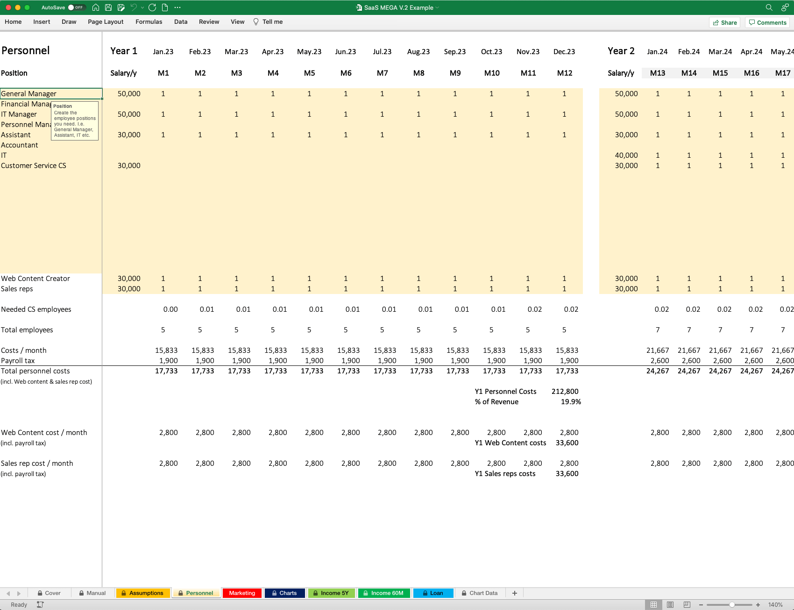Click the share-people icon at top right

pos(785,7)
